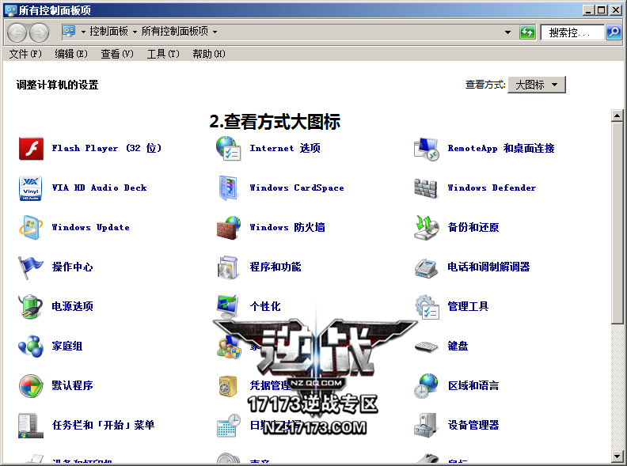Click the Forward navigation arrow

click(x=40, y=32)
